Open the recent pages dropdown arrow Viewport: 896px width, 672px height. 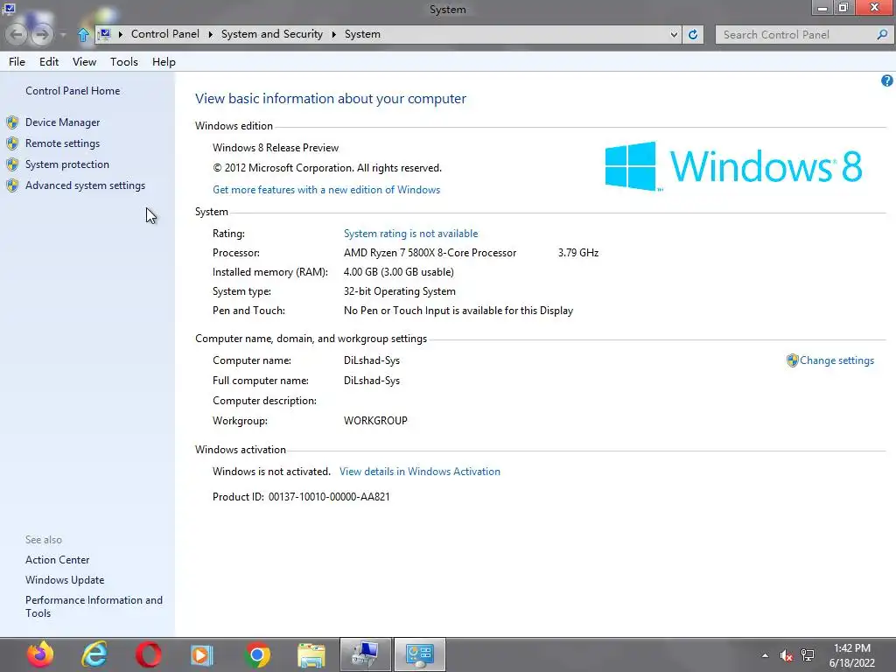[x=63, y=35]
